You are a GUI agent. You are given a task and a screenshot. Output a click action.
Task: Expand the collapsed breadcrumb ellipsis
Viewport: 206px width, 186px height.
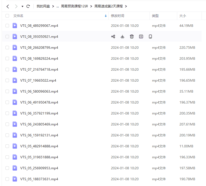58,6
